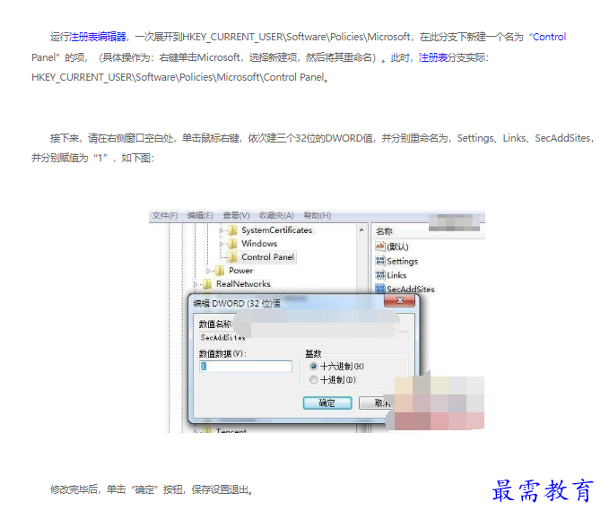The height and width of the screenshot is (519, 601).
Task: Expand the RealNetworks tree node
Action: [x=196, y=284]
